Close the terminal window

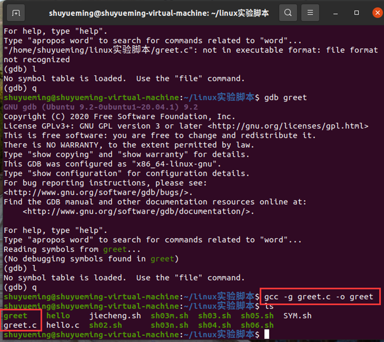(377, 13)
